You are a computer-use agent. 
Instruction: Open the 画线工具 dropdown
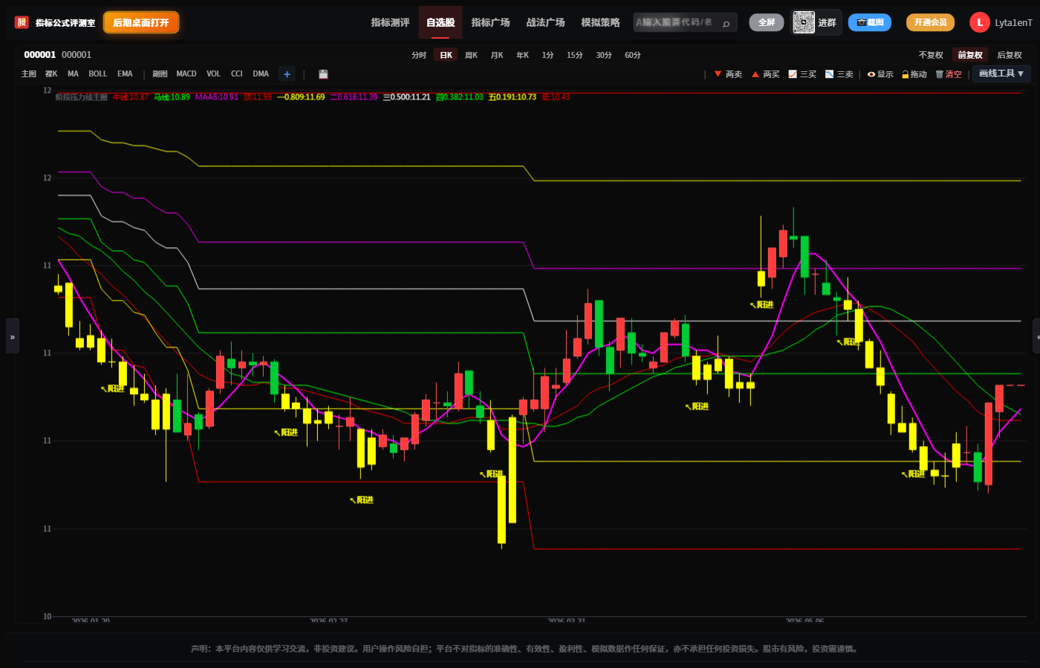(x=1001, y=73)
